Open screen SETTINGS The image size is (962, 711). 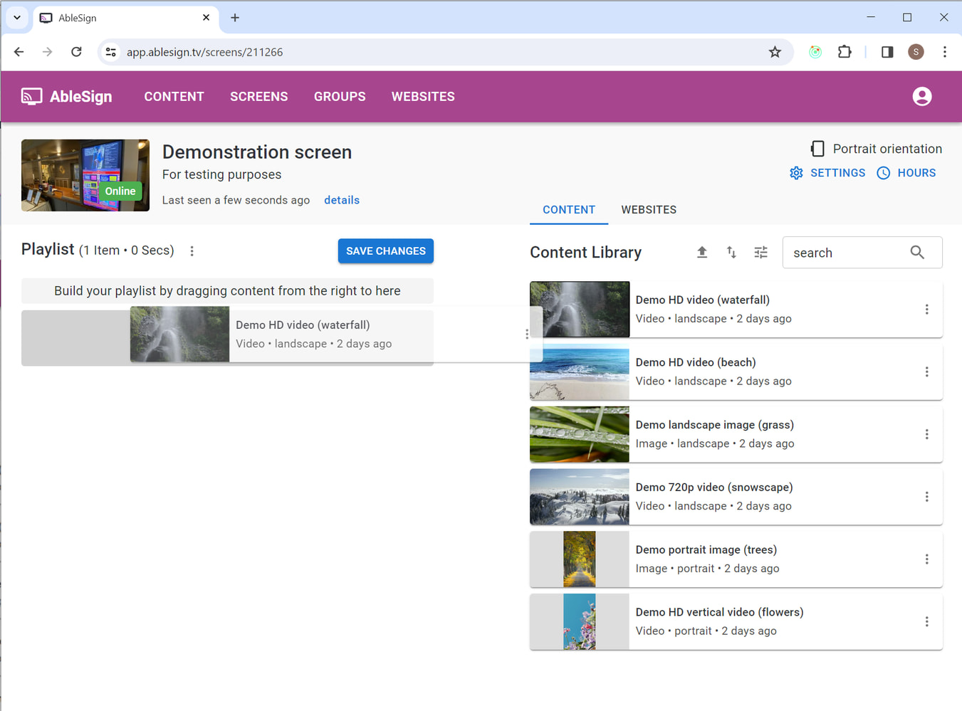click(827, 173)
